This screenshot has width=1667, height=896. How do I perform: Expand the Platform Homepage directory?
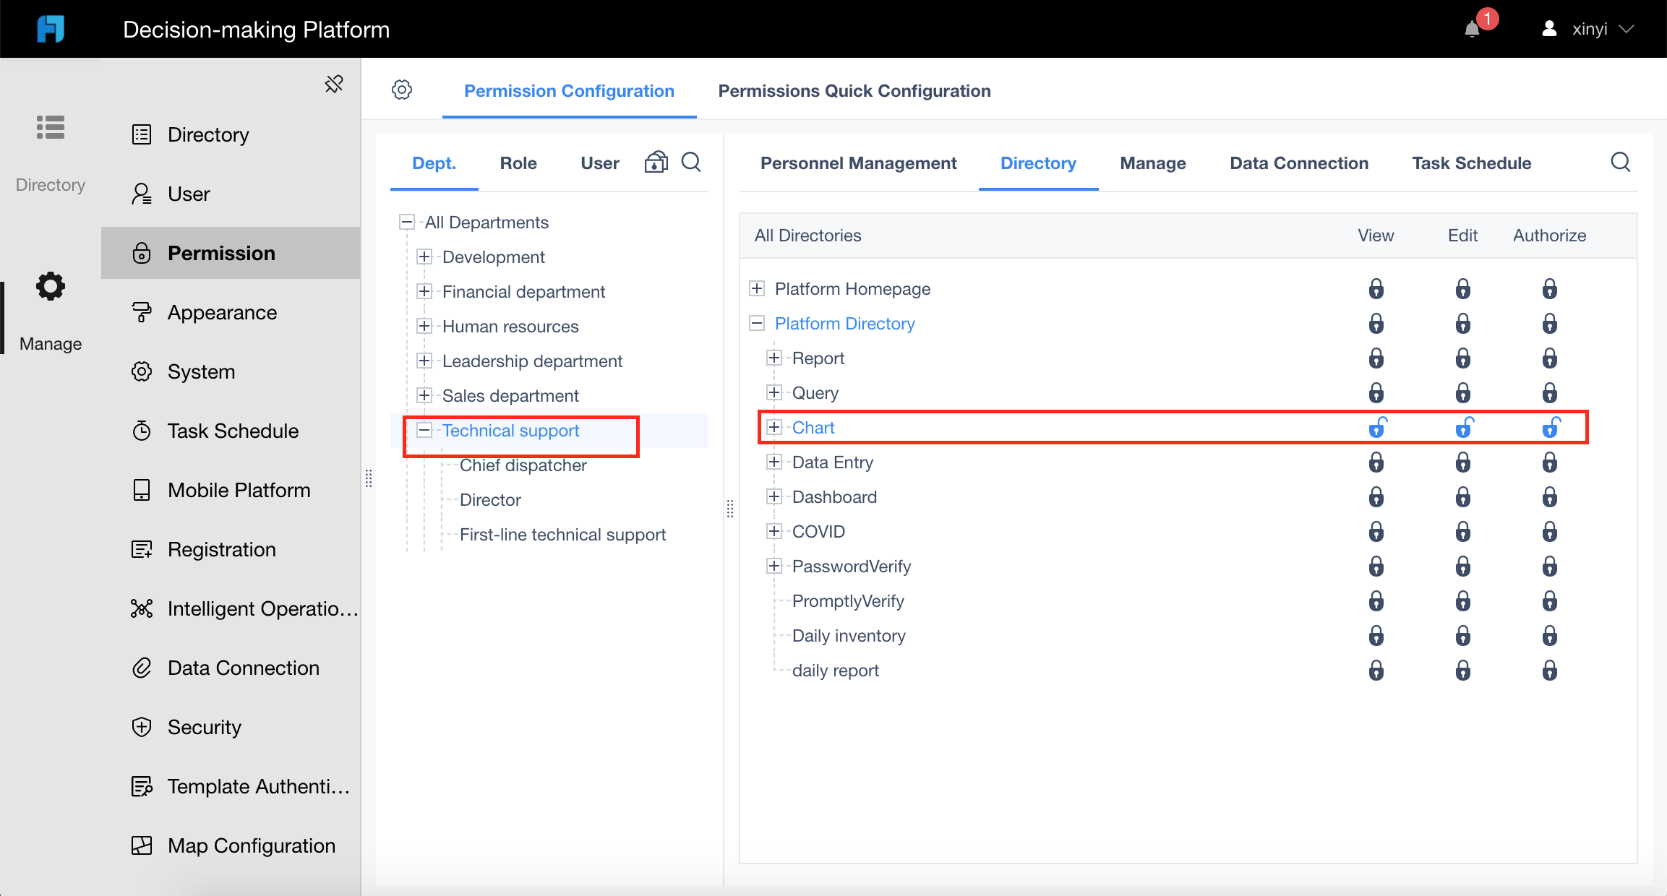757,288
